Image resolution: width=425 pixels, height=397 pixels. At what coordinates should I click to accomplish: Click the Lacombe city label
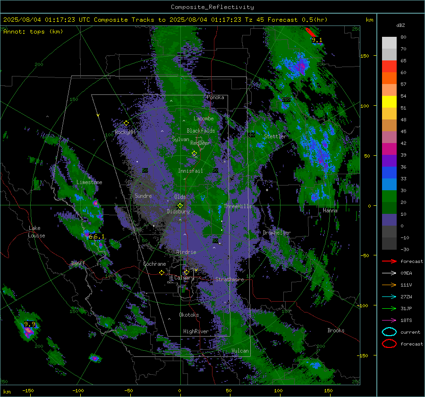pos(204,118)
